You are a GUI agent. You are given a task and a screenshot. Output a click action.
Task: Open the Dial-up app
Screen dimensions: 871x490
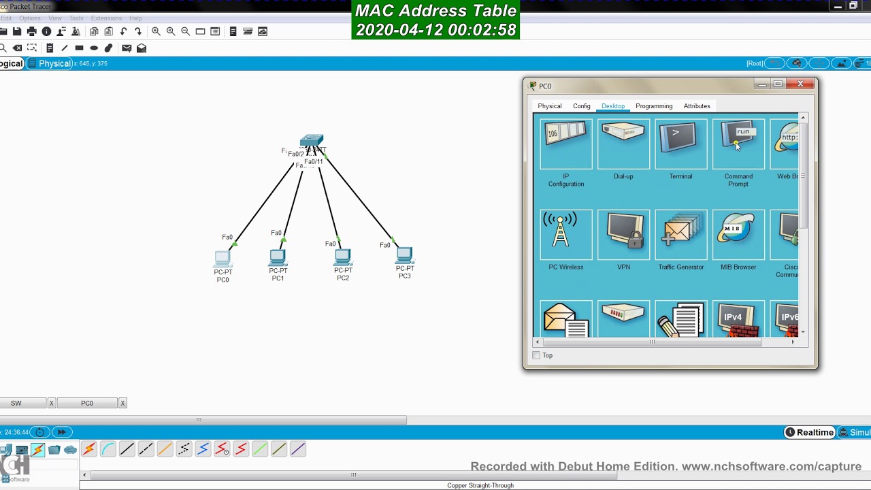coord(623,145)
